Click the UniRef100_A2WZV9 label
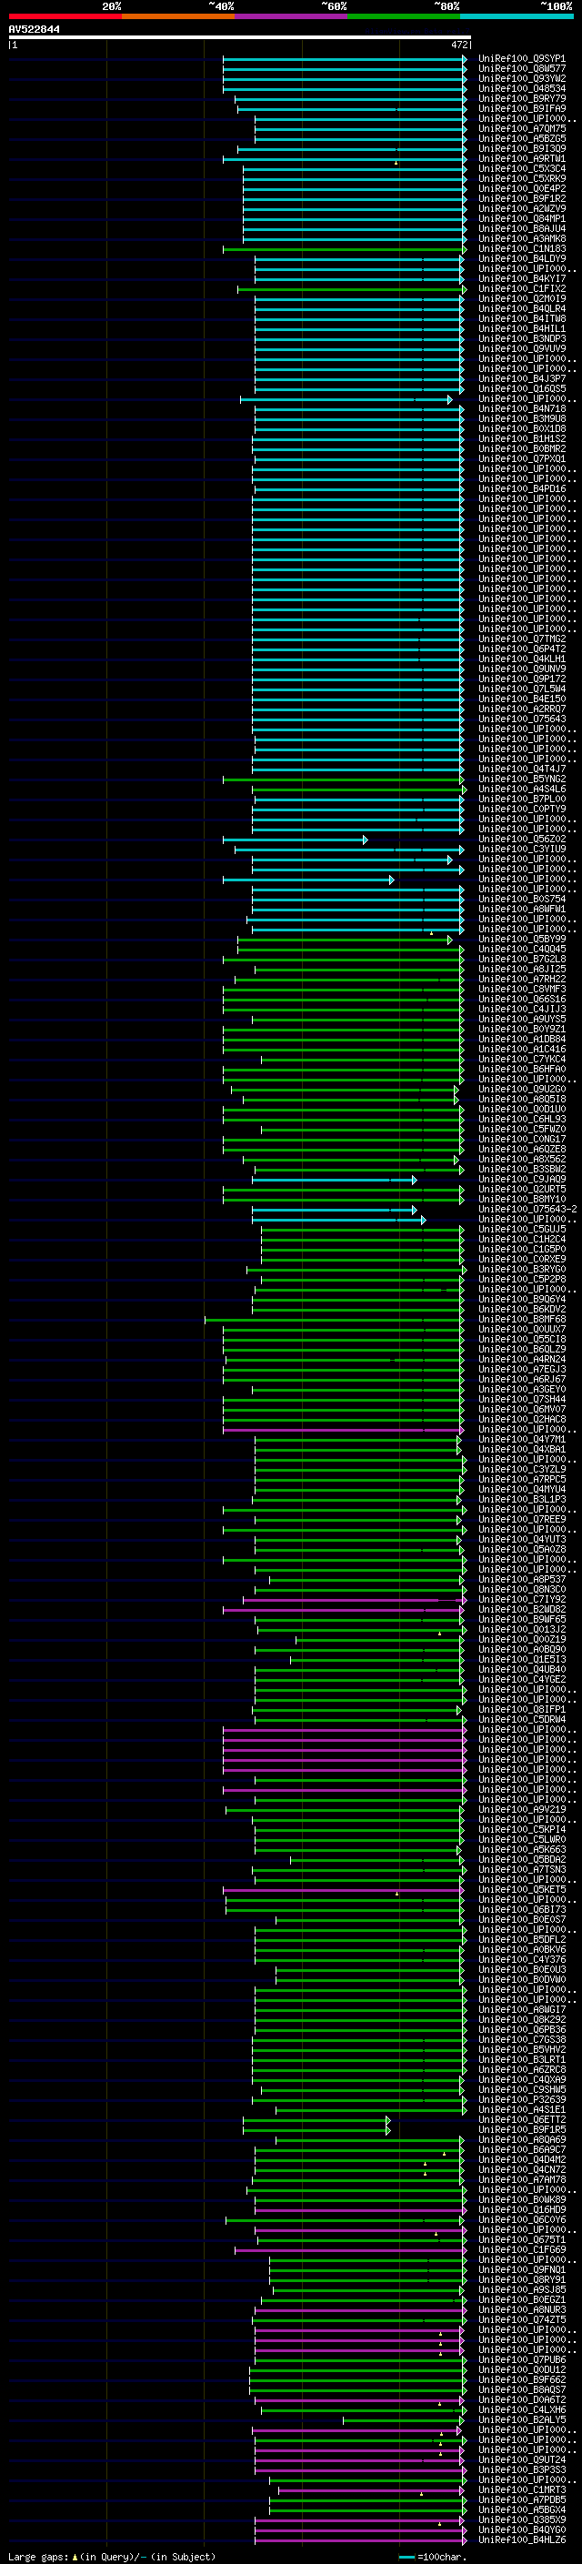 click(521, 209)
